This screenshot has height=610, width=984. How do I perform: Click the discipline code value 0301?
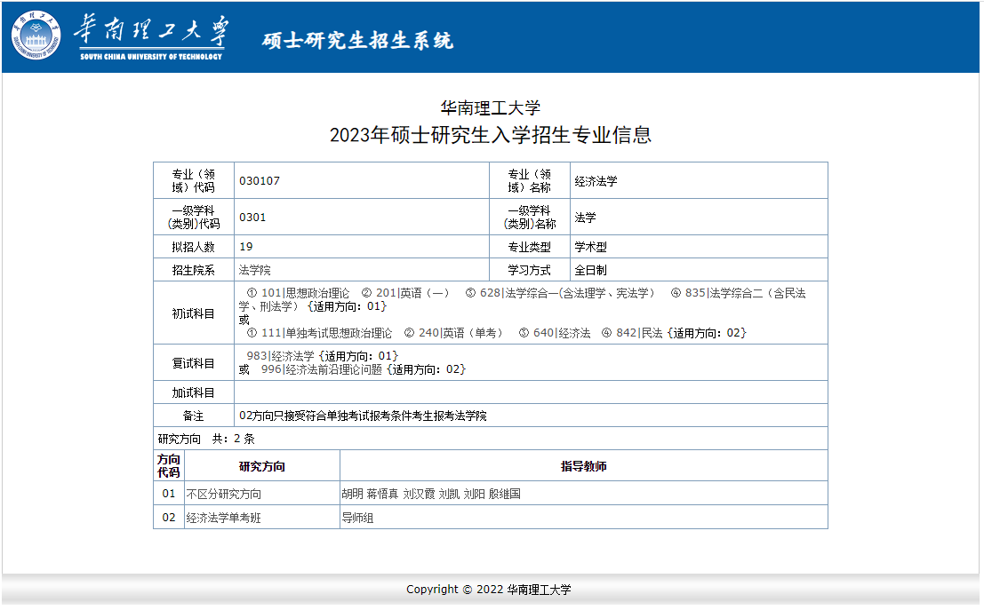(x=253, y=218)
